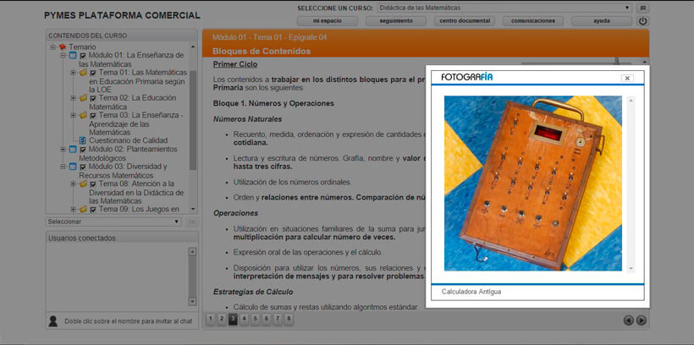Click Usuarios conectados scrollbar down arrow

click(x=192, y=301)
